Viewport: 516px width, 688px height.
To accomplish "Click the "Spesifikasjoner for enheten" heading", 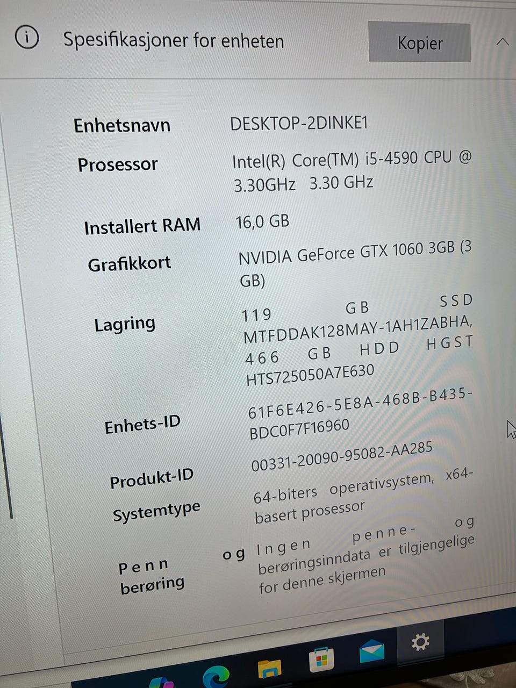I will coord(174,40).
